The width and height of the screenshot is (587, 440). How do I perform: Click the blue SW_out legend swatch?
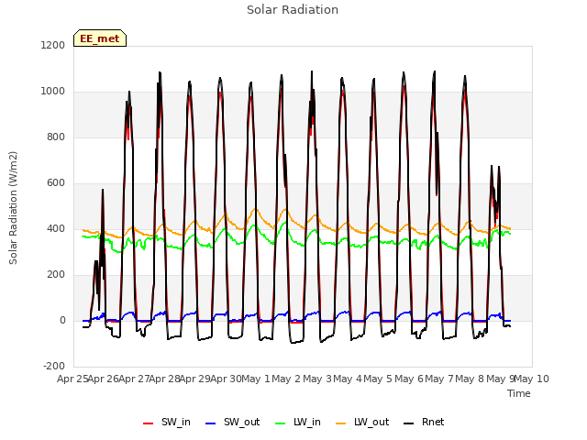click(211, 423)
